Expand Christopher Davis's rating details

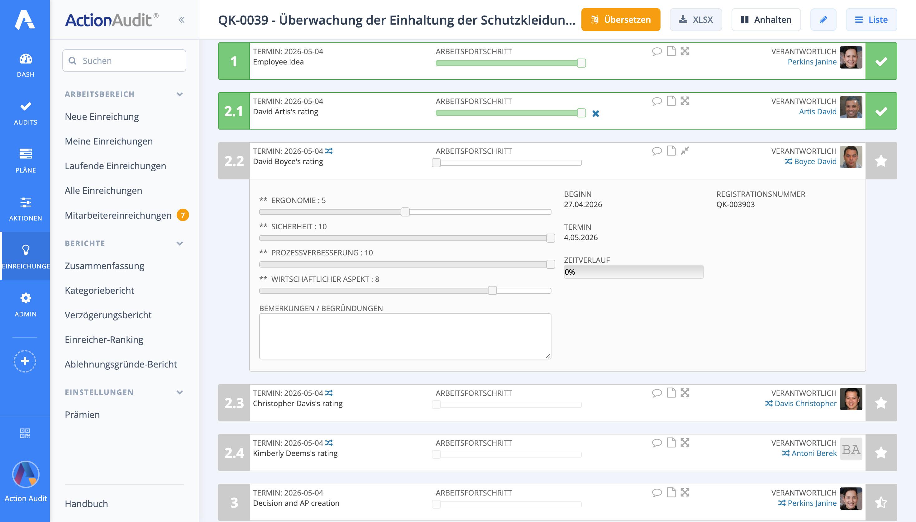coord(685,392)
